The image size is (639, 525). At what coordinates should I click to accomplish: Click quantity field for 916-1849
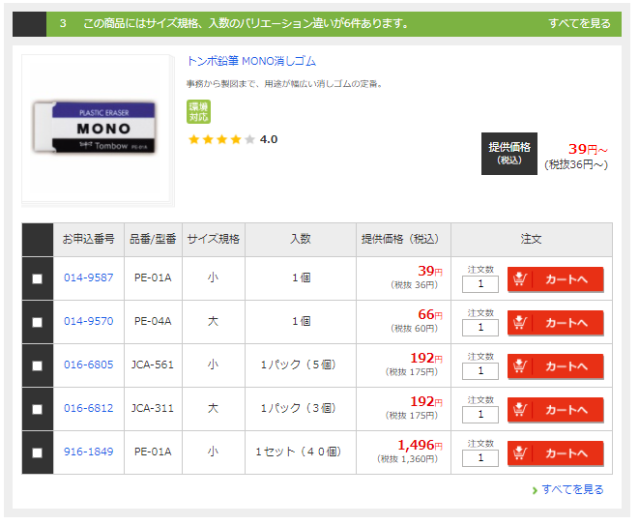coord(480,458)
